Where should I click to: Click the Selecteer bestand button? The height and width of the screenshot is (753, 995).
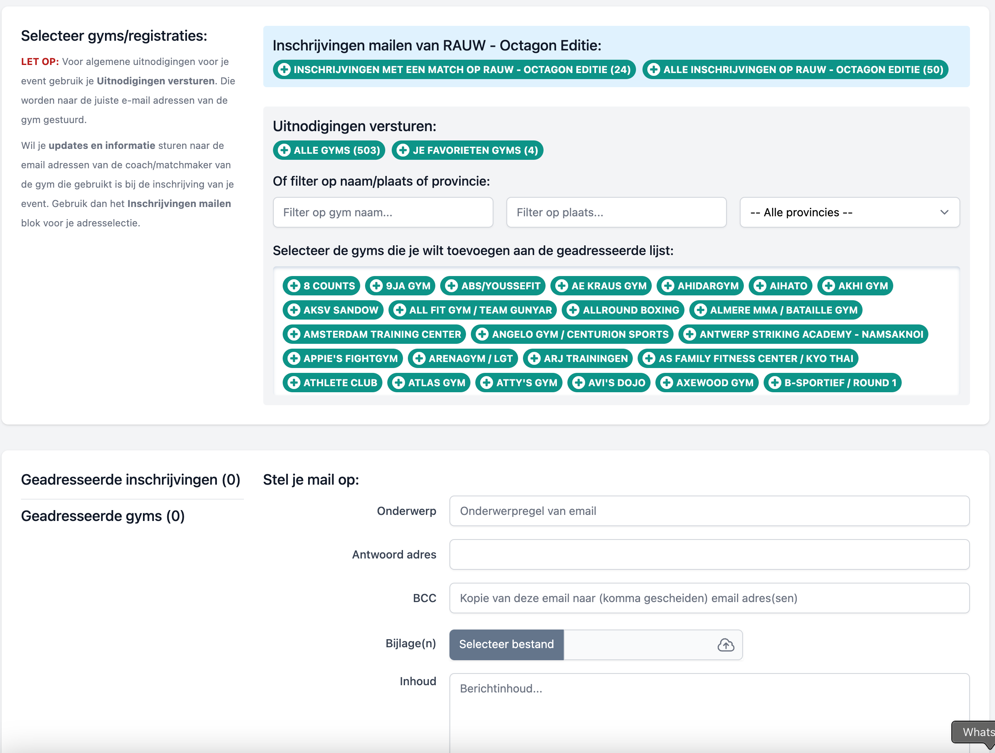[506, 645]
